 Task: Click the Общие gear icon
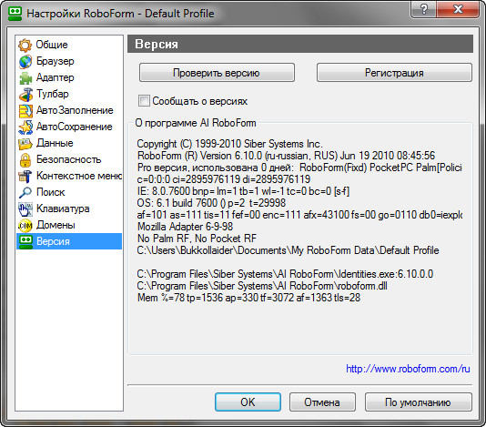point(25,46)
